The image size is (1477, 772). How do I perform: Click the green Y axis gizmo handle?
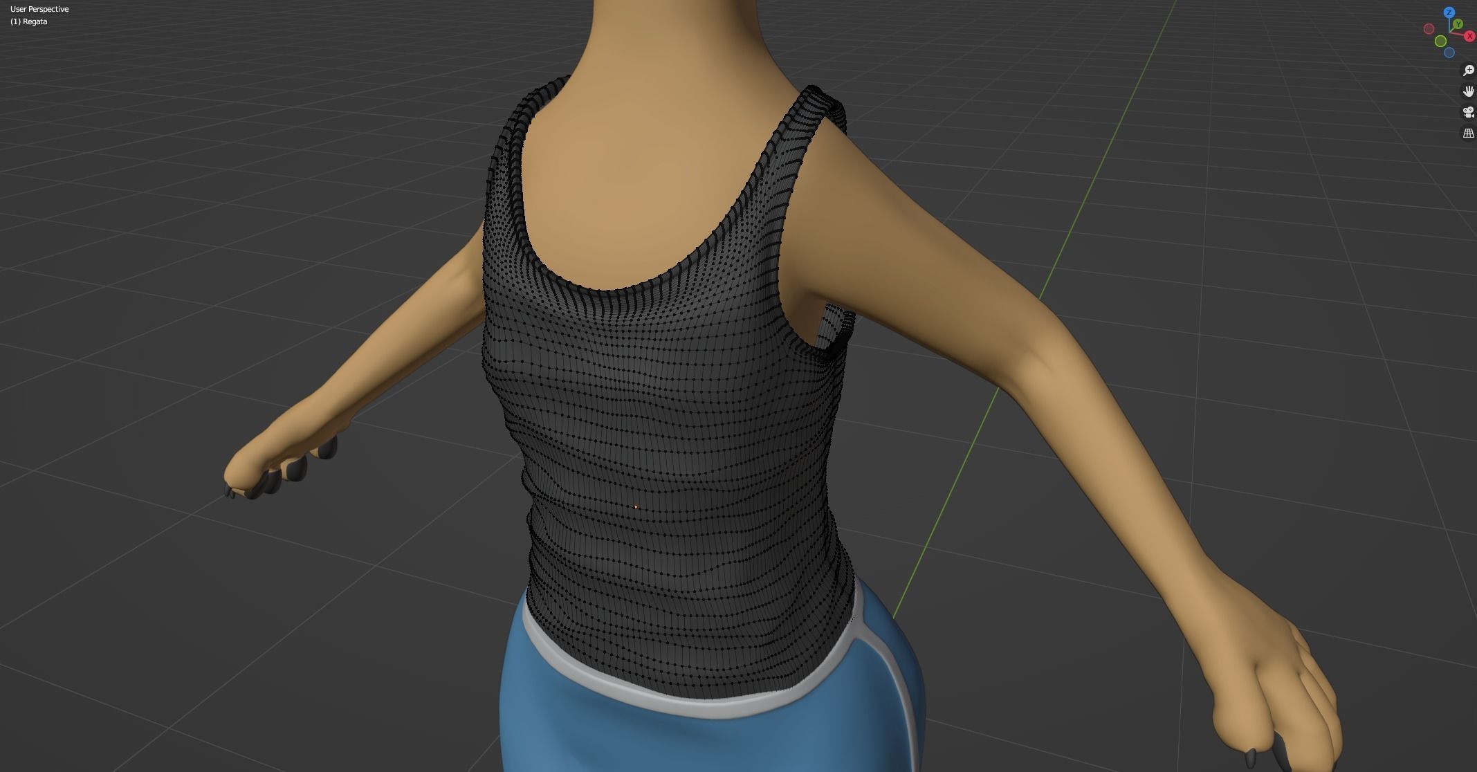tap(1458, 24)
